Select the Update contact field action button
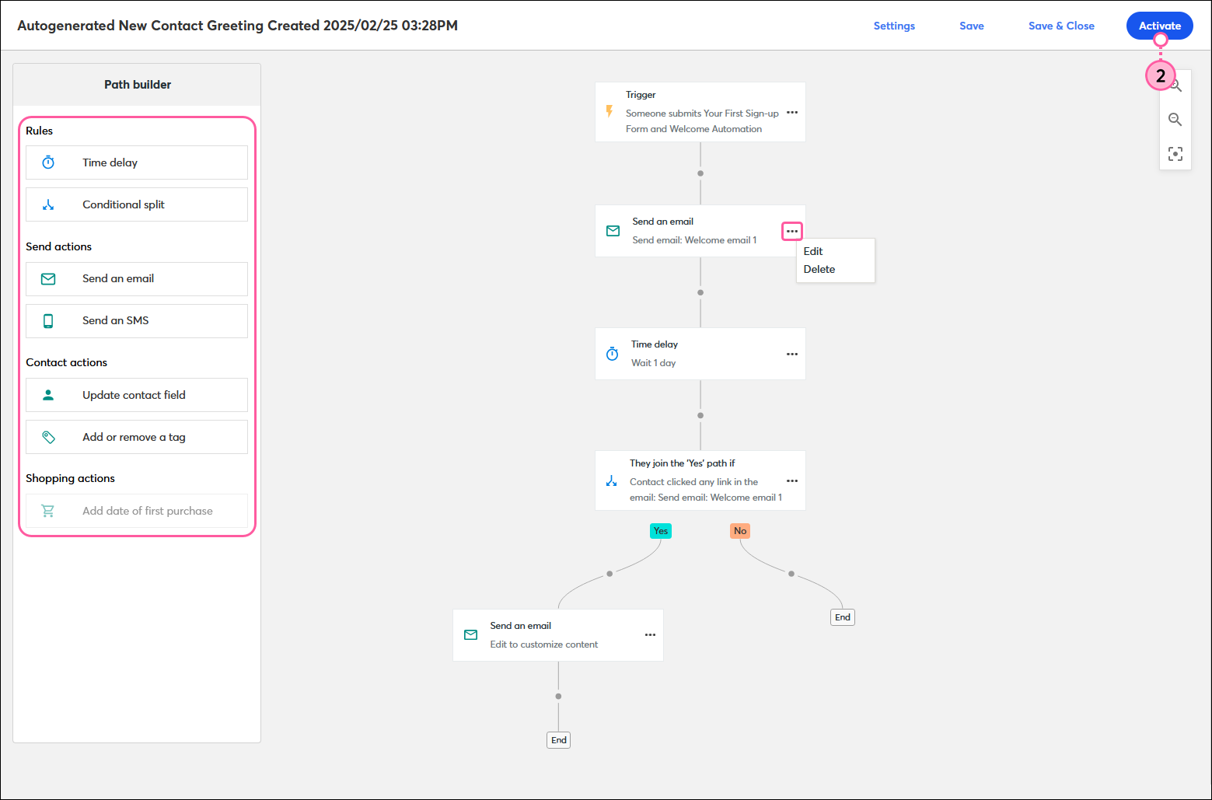 (137, 395)
